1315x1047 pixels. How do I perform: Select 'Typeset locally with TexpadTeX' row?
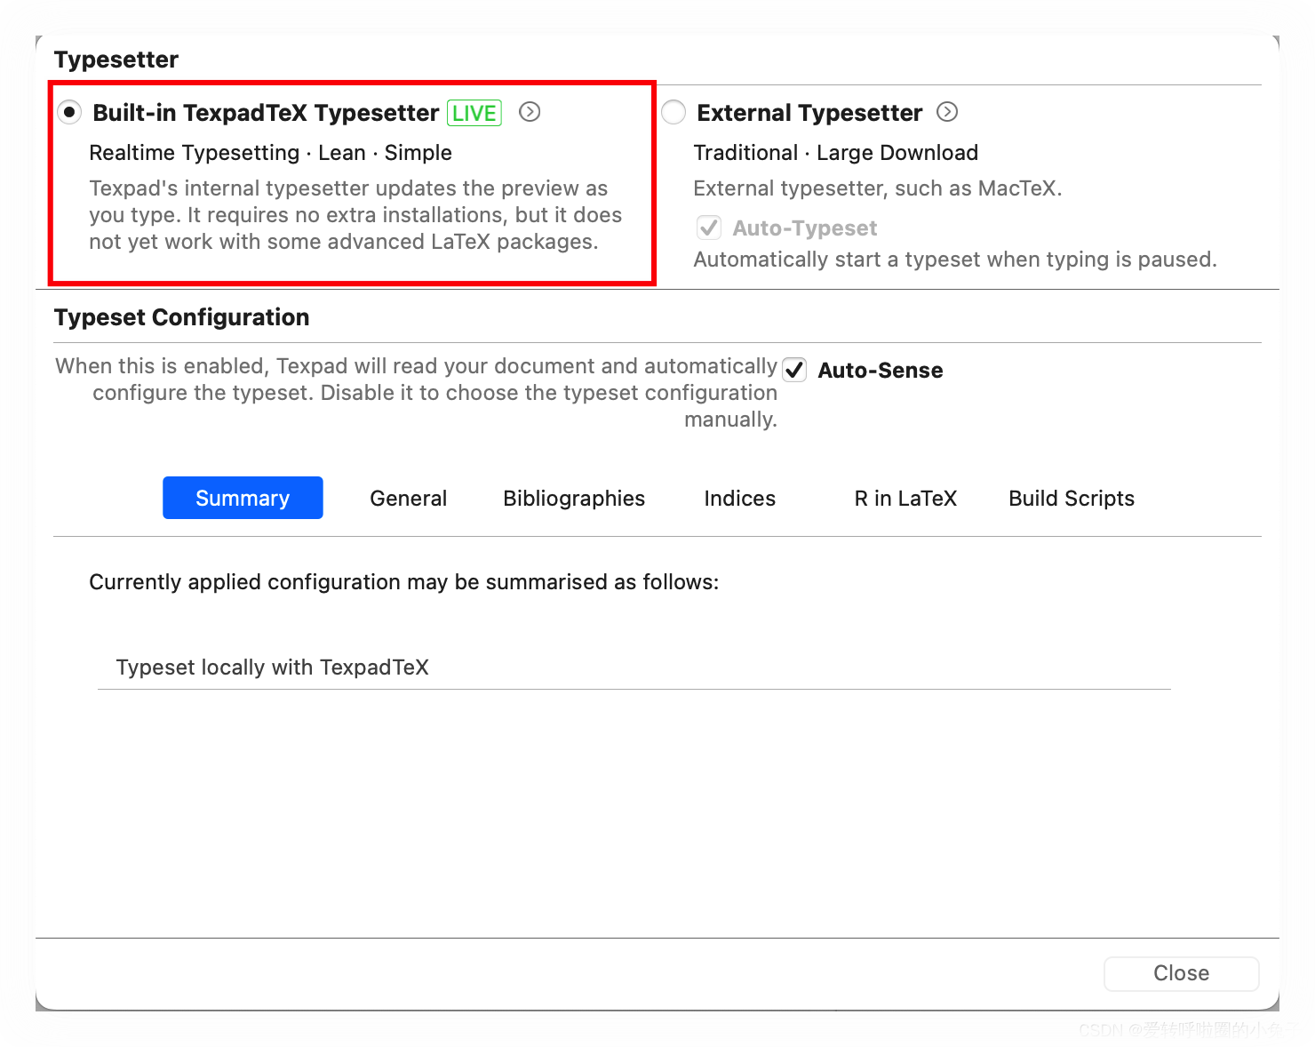coord(634,667)
